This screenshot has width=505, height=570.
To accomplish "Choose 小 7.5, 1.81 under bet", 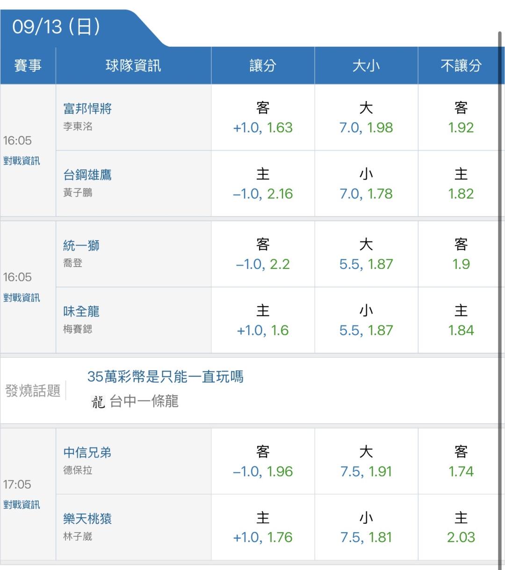I will pos(366,527).
